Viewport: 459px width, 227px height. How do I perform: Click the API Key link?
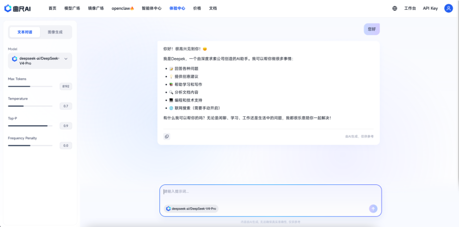(430, 8)
